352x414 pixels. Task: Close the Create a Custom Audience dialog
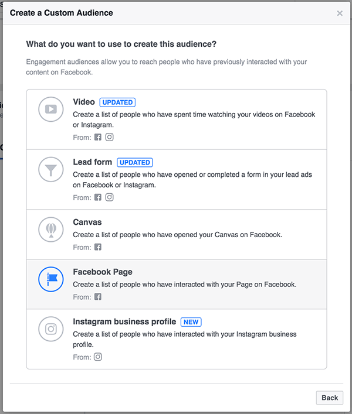click(340, 13)
